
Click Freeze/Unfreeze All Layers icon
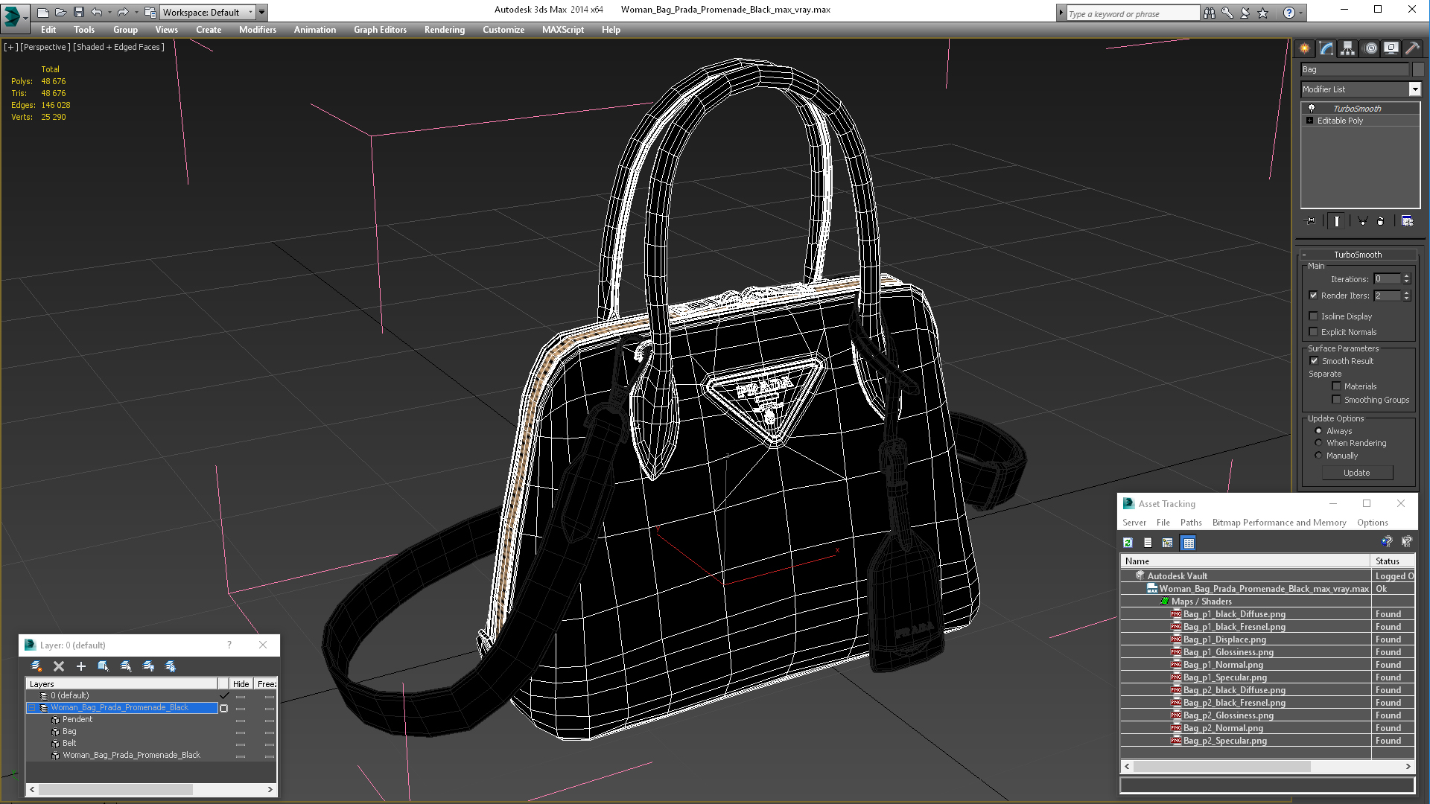point(171,666)
